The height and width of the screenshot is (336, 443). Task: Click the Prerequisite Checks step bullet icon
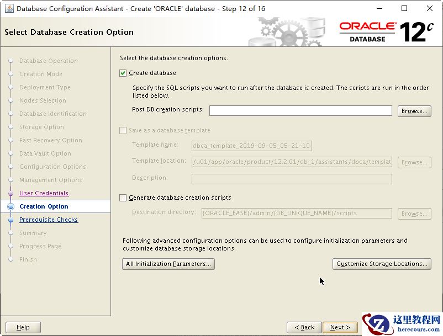click(10, 220)
